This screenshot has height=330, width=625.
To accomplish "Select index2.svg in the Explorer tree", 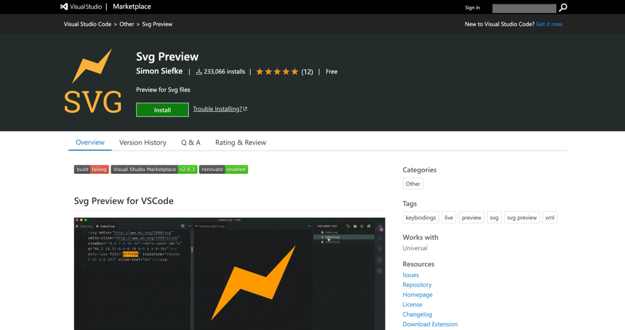I will click(x=332, y=237).
